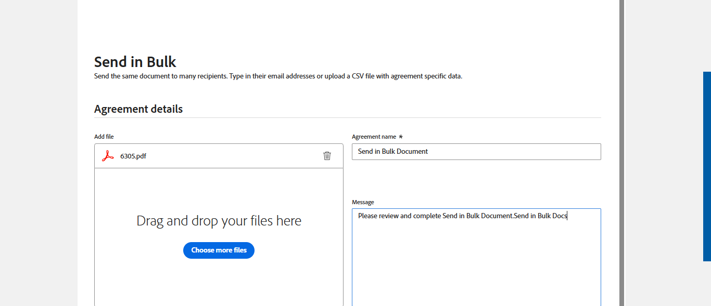
Task: Click the 'Drag and drop your files here' text
Action: click(x=219, y=221)
